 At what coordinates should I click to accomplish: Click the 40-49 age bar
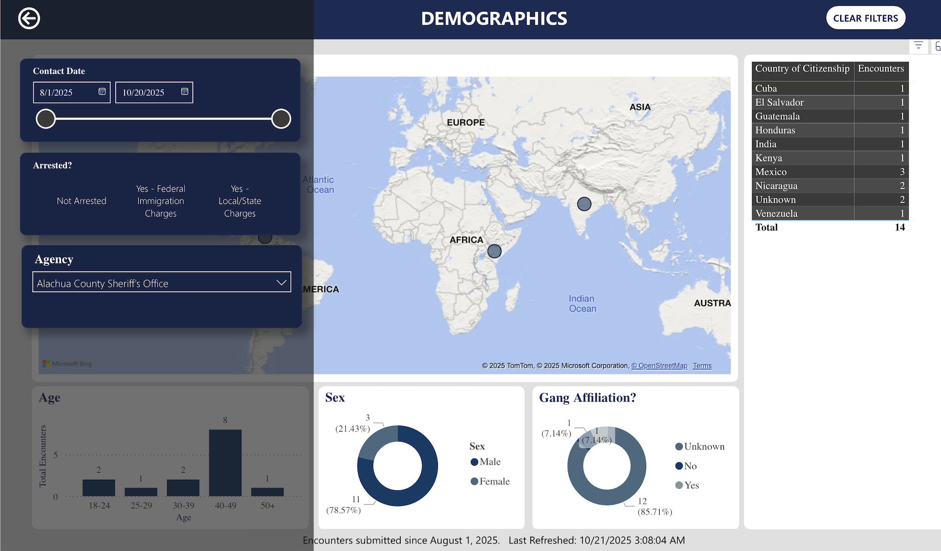click(x=225, y=463)
